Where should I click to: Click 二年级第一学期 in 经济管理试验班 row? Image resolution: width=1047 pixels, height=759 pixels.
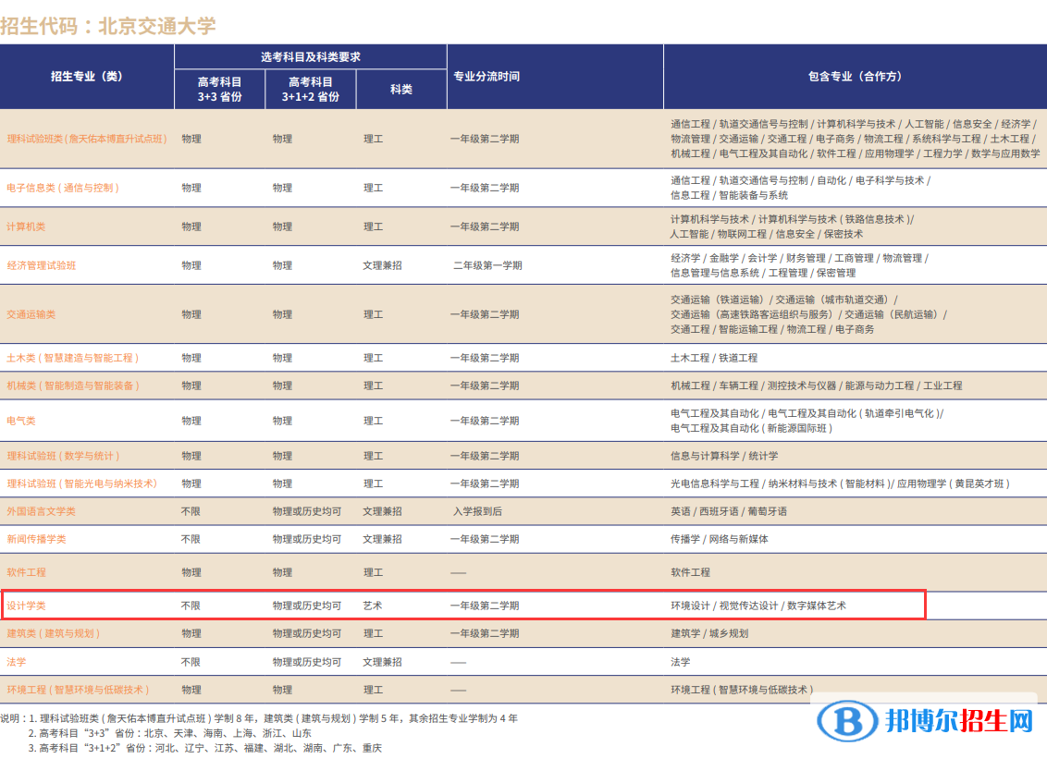coord(487,265)
